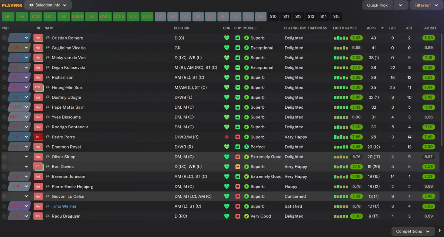Select the DMCR position tab

(x=77, y=16)
